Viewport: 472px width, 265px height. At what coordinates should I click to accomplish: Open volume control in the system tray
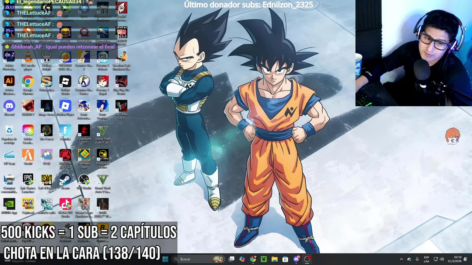tap(442, 259)
